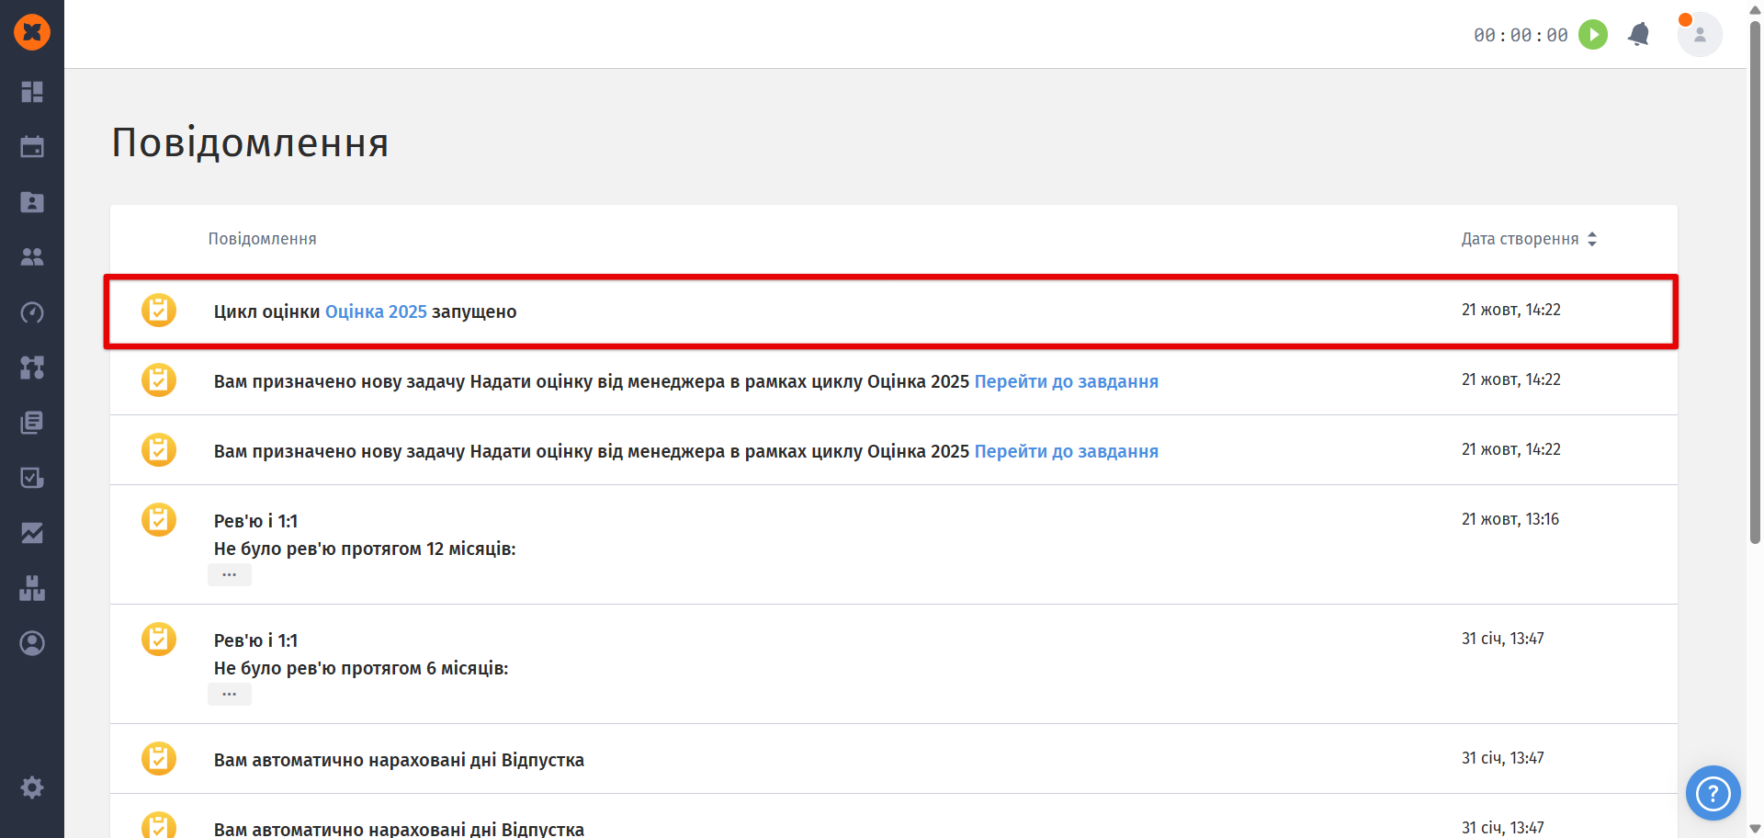Open the org structure icon in sidebar
This screenshot has height=838, width=1764.
[x=32, y=368]
